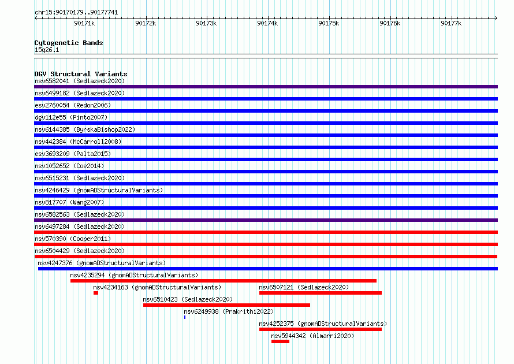Click the tiny blue mark under nsv6249938
The width and height of the screenshot is (514, 364).
(x=185, y=317)
